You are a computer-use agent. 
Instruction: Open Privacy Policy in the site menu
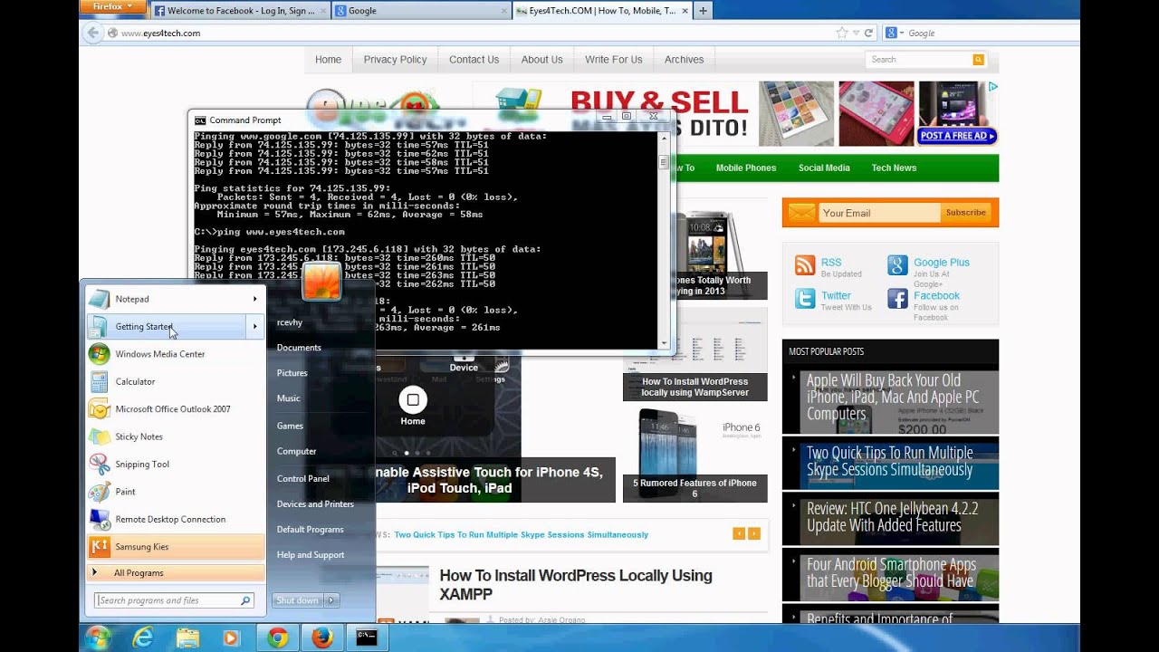395,60
